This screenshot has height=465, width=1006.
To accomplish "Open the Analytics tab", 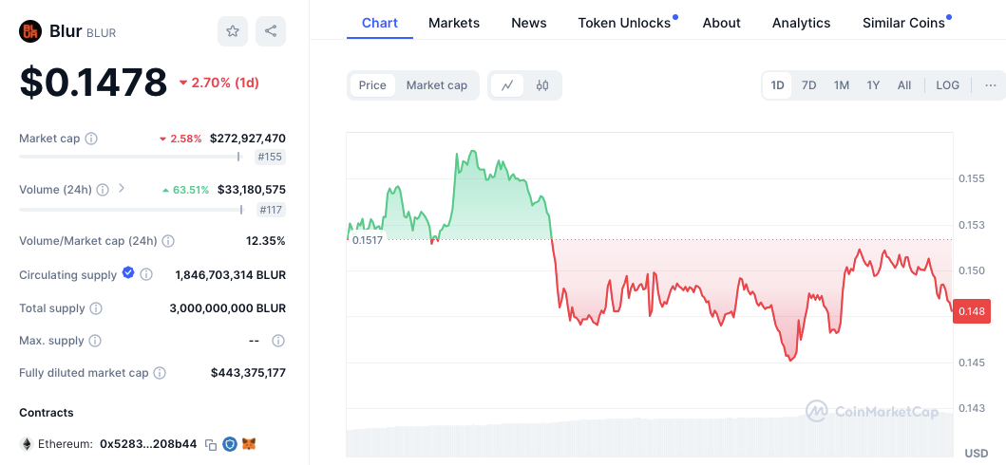I will [x=802, y=23].
